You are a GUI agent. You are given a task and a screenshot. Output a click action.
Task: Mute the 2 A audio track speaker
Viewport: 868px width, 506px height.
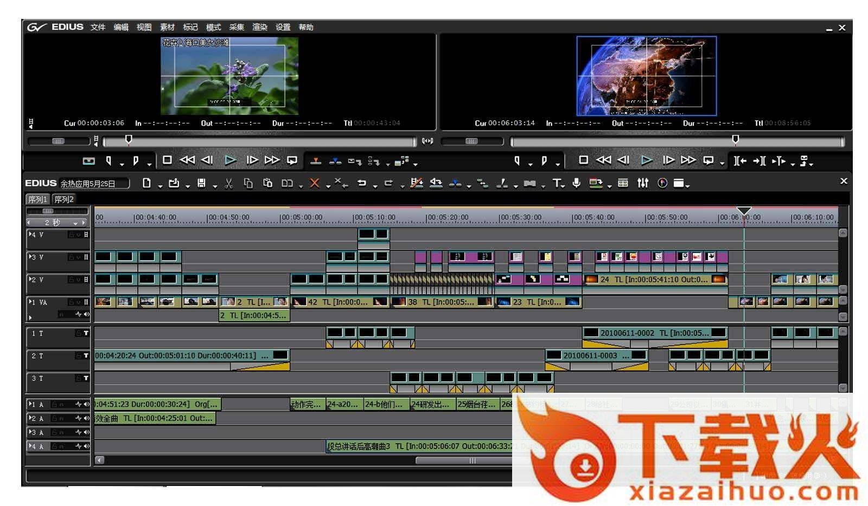[86, 418]
